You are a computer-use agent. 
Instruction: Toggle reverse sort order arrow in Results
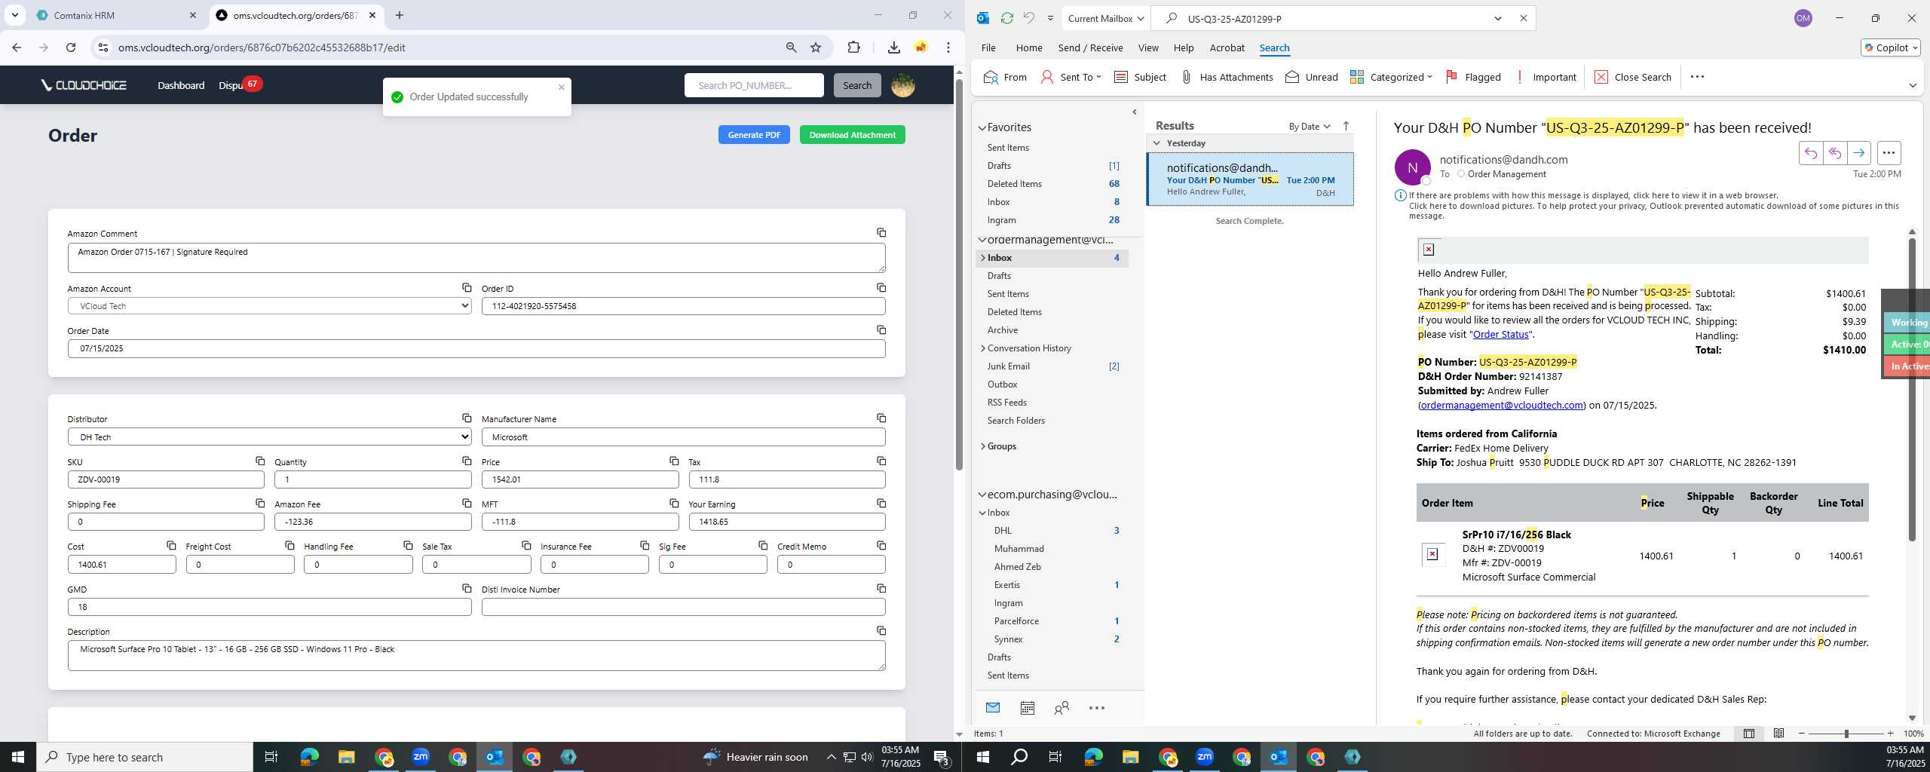1346,126
